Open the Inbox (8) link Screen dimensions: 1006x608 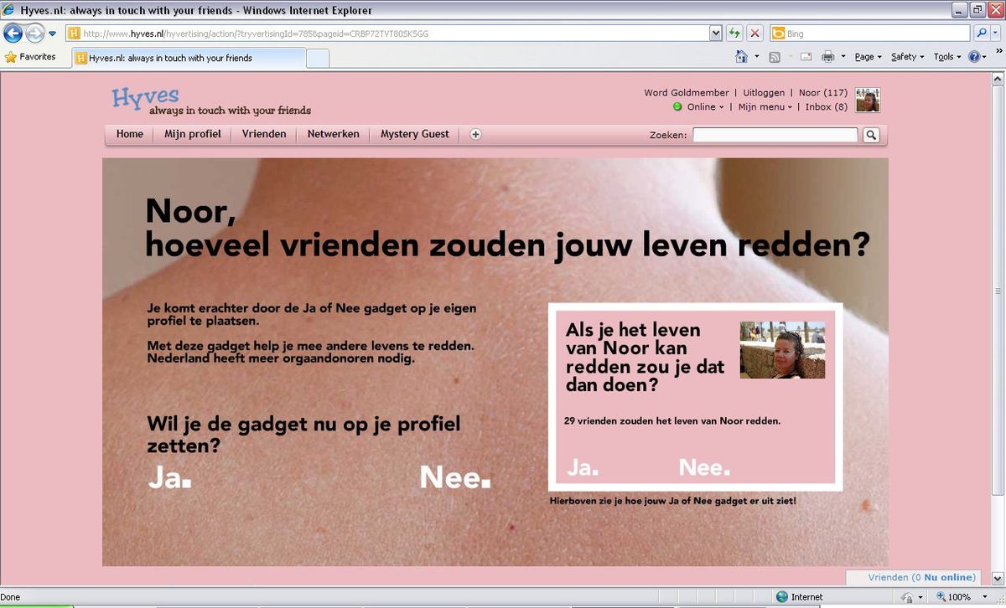(x=827, y=107)
